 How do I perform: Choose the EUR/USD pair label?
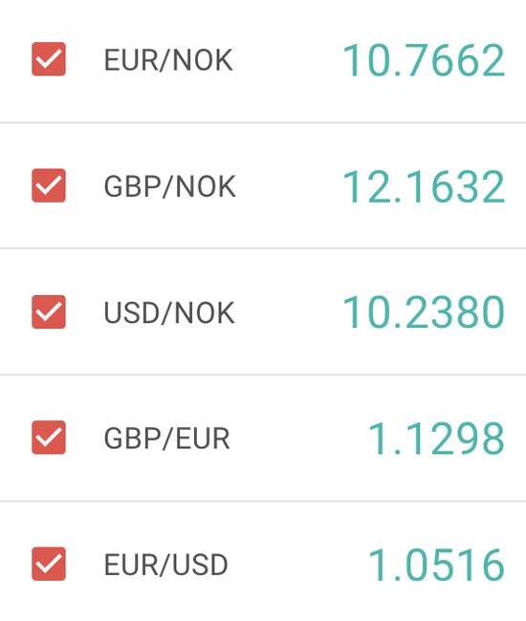(x=165, y=565)
